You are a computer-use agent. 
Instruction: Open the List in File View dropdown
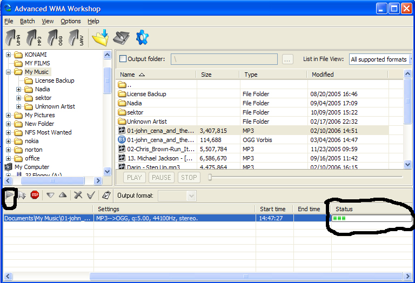click(x=380, y=59)
